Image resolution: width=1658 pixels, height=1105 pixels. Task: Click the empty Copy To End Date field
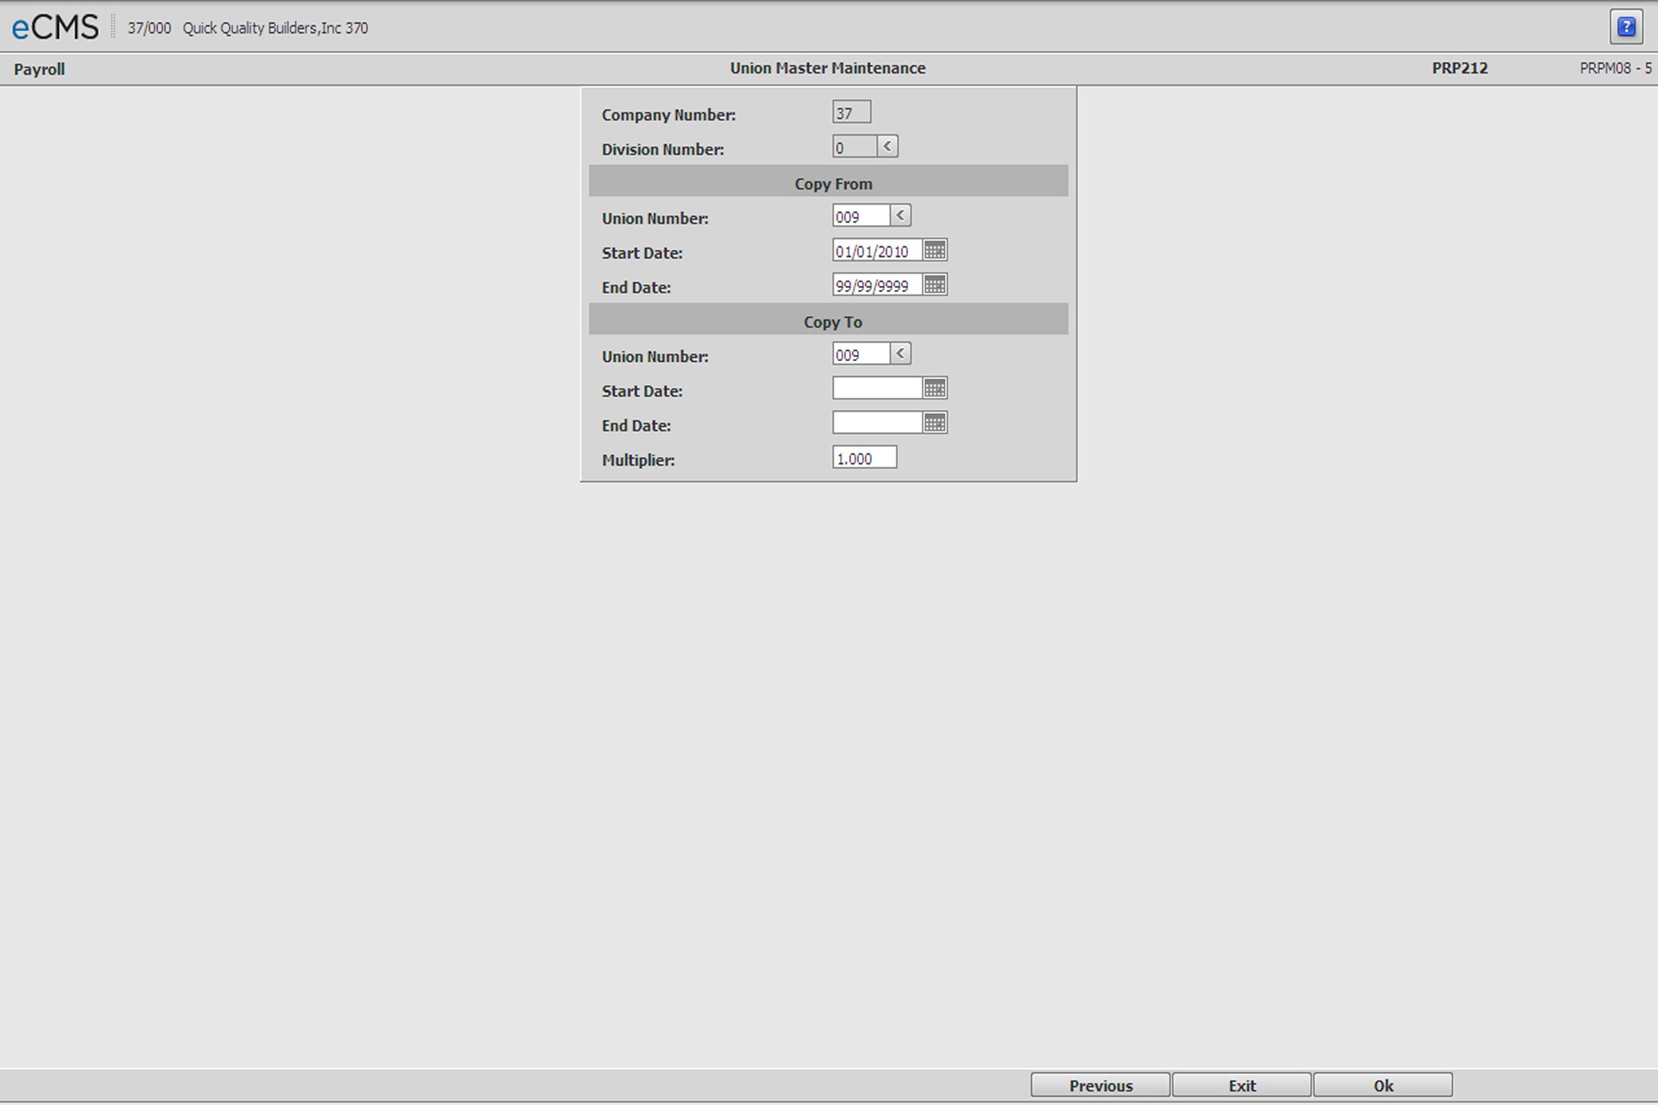coord(878,423)
